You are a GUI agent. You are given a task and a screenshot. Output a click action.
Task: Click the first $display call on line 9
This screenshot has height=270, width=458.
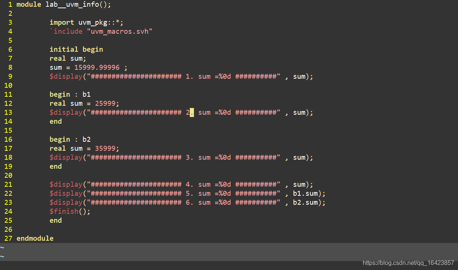click(66, 76)
